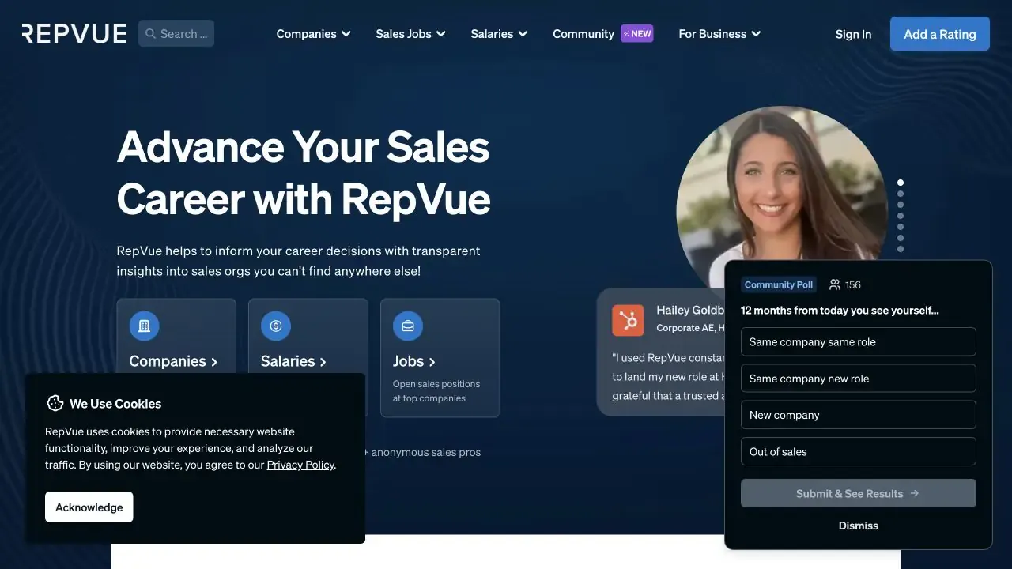
Task: Click the RepVue logo
Action: [74, 33]
